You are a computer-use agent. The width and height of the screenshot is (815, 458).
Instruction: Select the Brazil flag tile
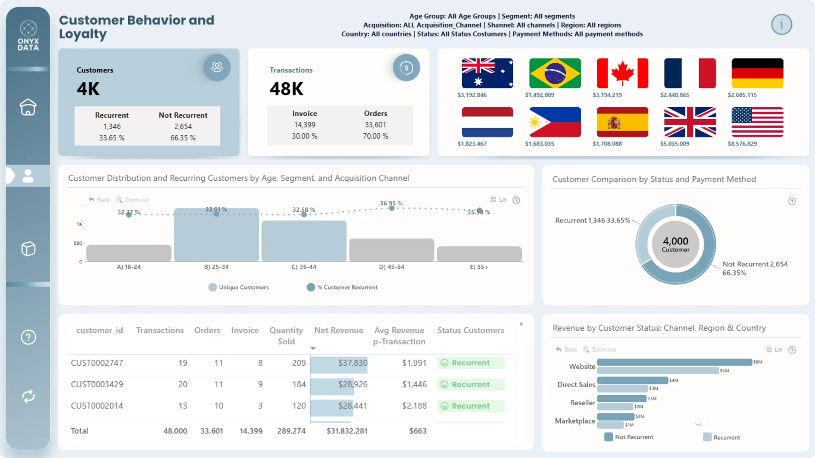point(555,73)
